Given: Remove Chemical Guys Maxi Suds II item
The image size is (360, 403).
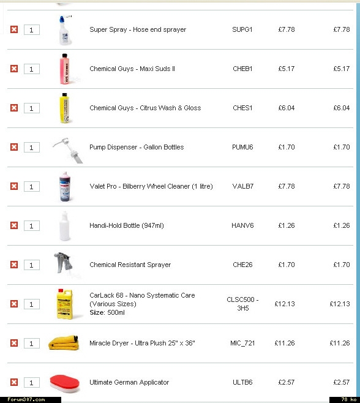Looking at the screenshot, I should click(14, 69).
